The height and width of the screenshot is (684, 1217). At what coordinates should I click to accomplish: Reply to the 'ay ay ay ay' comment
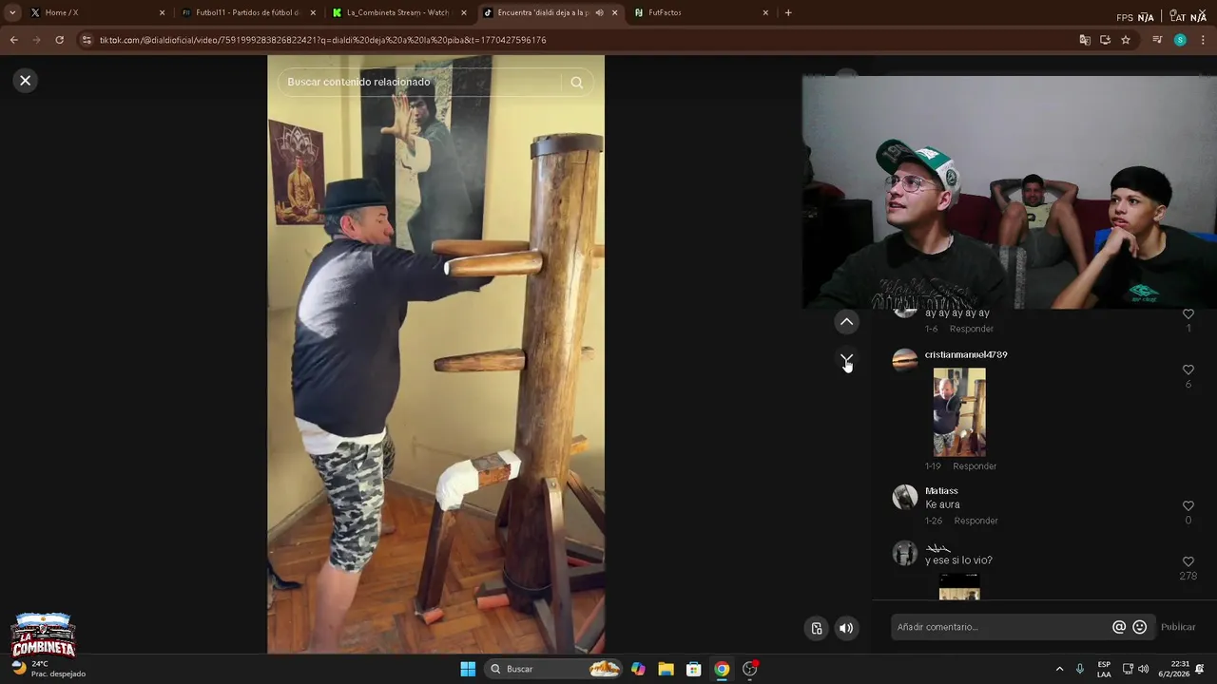click(972, 329)
